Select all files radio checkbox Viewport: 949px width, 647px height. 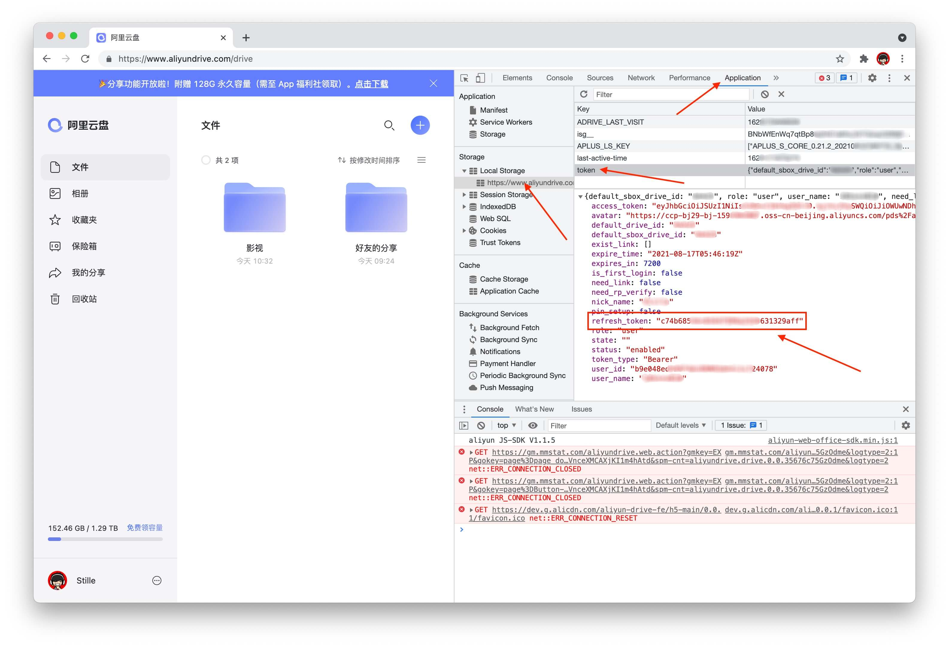pyautogui.click(x=206, y=160)
